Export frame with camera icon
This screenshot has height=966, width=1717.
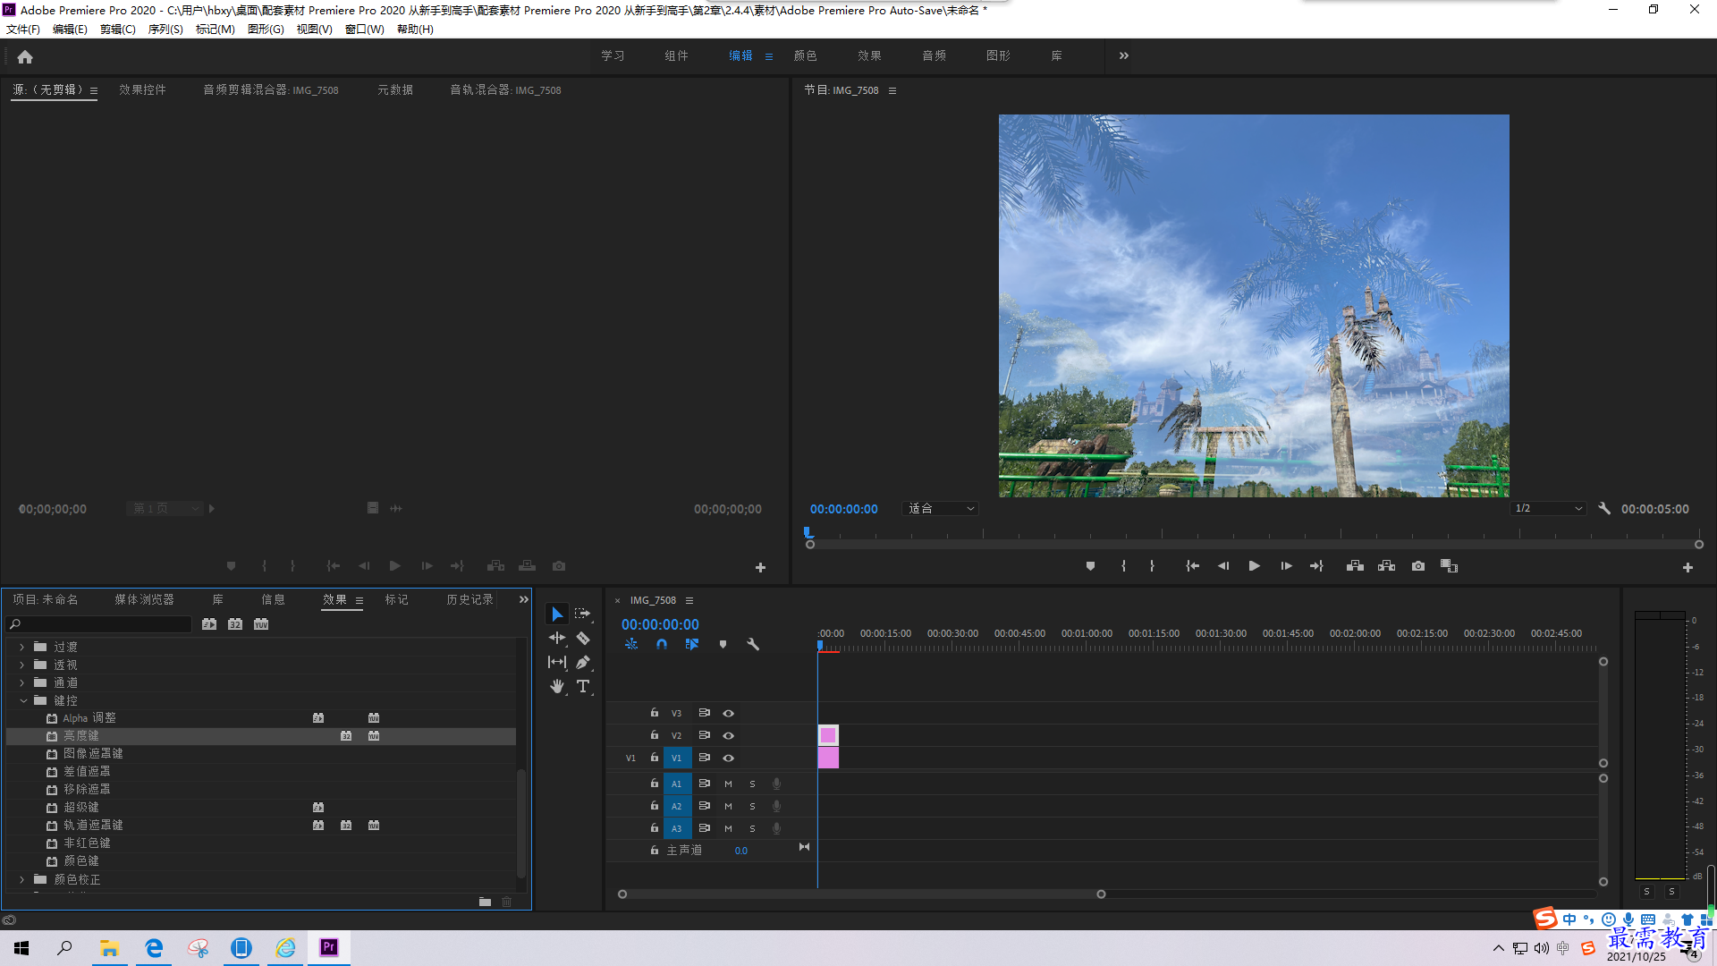pyautogui.click(x=1418, y=566)
